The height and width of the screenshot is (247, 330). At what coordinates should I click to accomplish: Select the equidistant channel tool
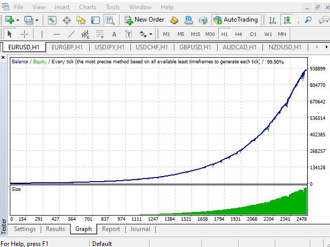click(86, 34)
